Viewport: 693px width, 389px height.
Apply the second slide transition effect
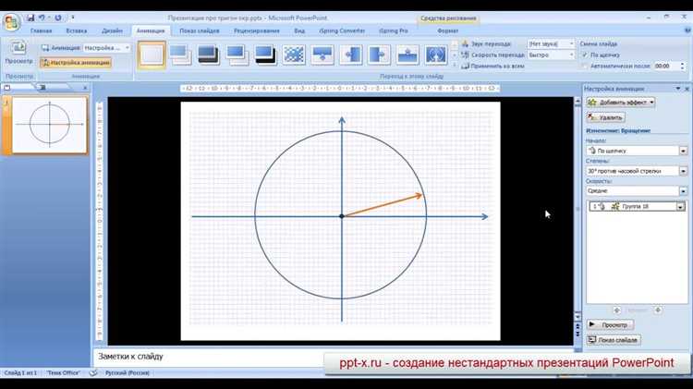tap(180, 55)
